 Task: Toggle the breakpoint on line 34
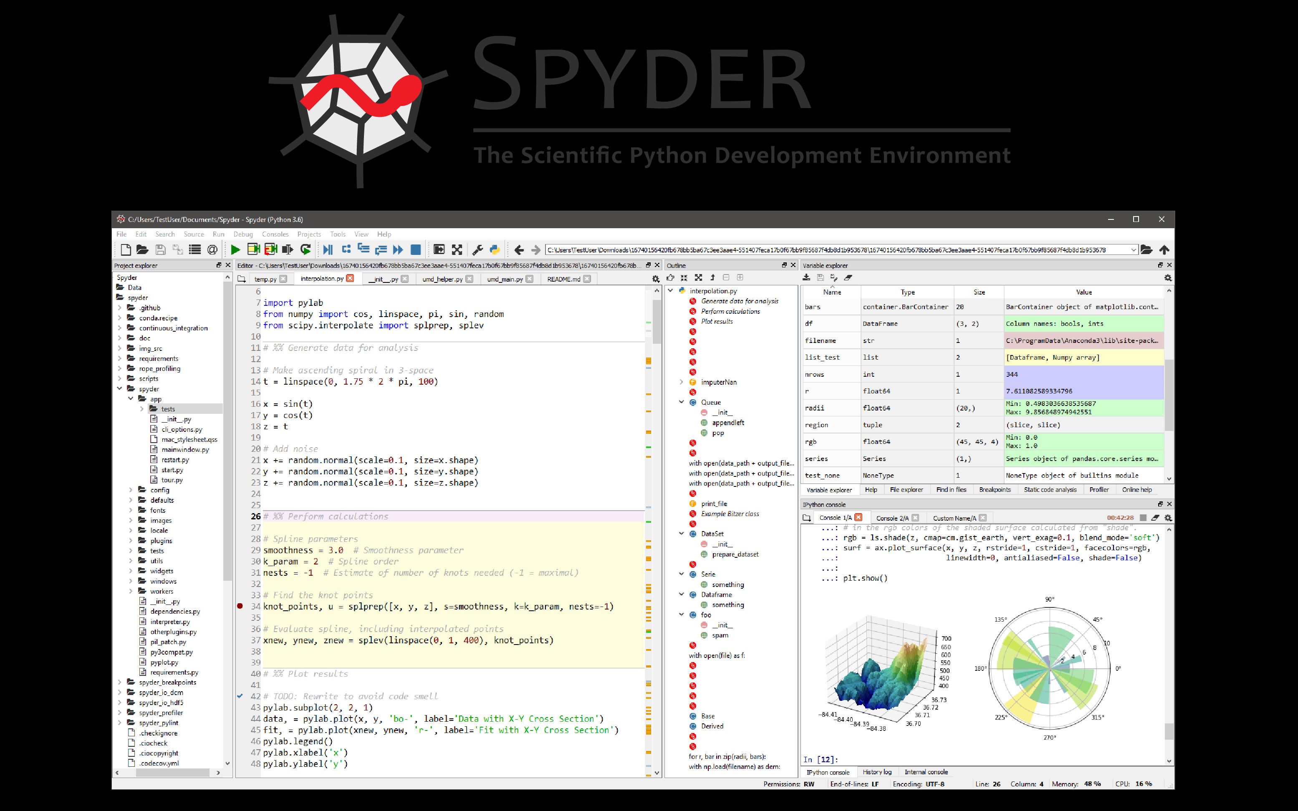point(240,606)
